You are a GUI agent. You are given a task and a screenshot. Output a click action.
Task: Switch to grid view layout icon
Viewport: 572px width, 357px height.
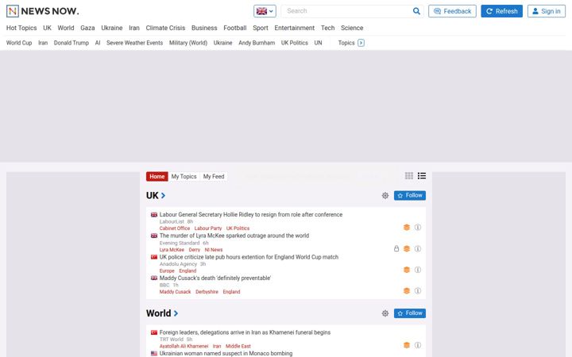[409, 176]
